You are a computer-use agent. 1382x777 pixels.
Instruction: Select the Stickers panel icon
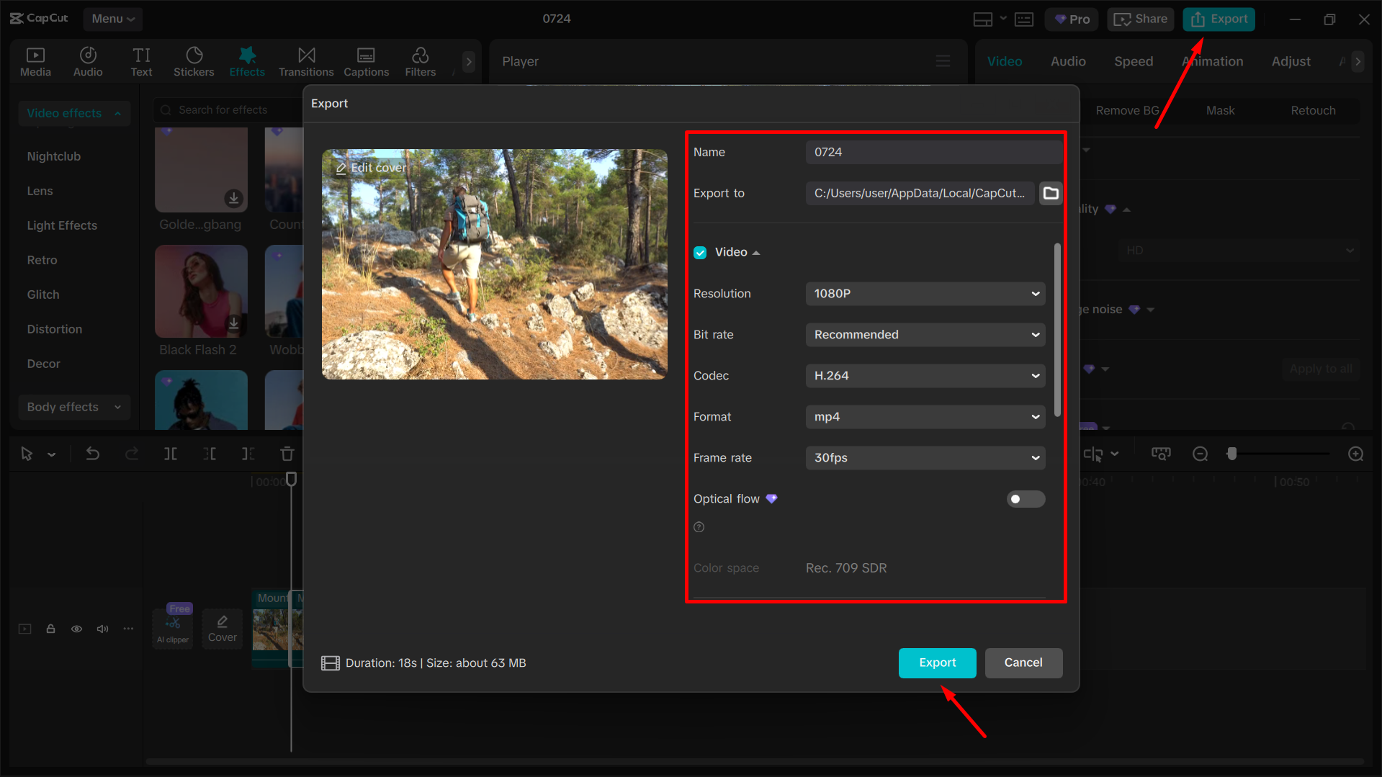193,60
